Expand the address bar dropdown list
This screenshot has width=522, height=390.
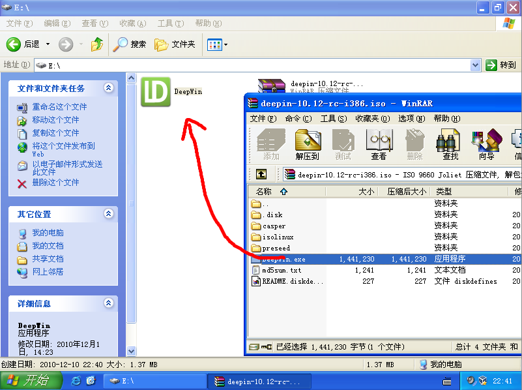[x=475, y=65]
